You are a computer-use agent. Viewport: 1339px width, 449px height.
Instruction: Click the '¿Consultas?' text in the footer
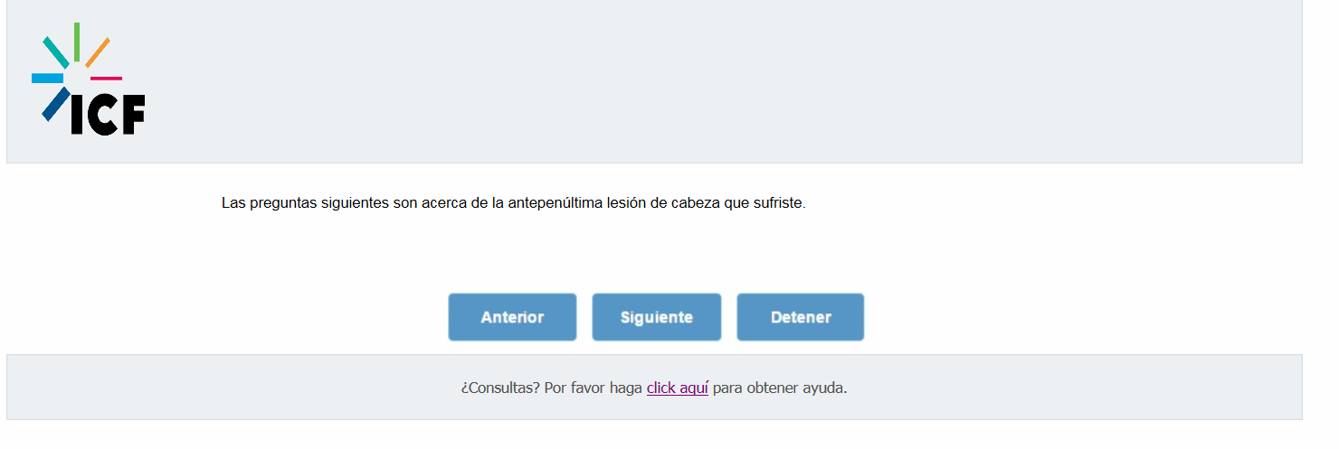pyautogui.click(x=500, y=388)
